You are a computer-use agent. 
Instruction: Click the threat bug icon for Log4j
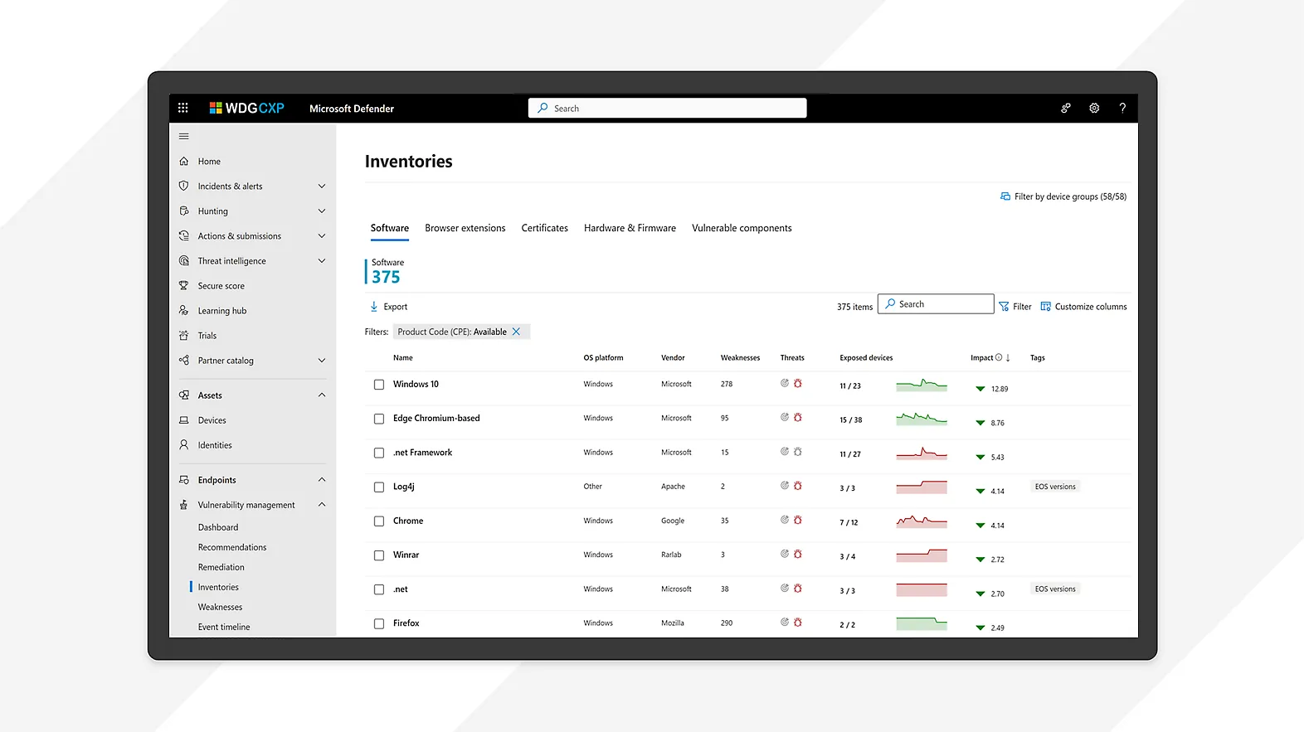[x=798, y=486]
